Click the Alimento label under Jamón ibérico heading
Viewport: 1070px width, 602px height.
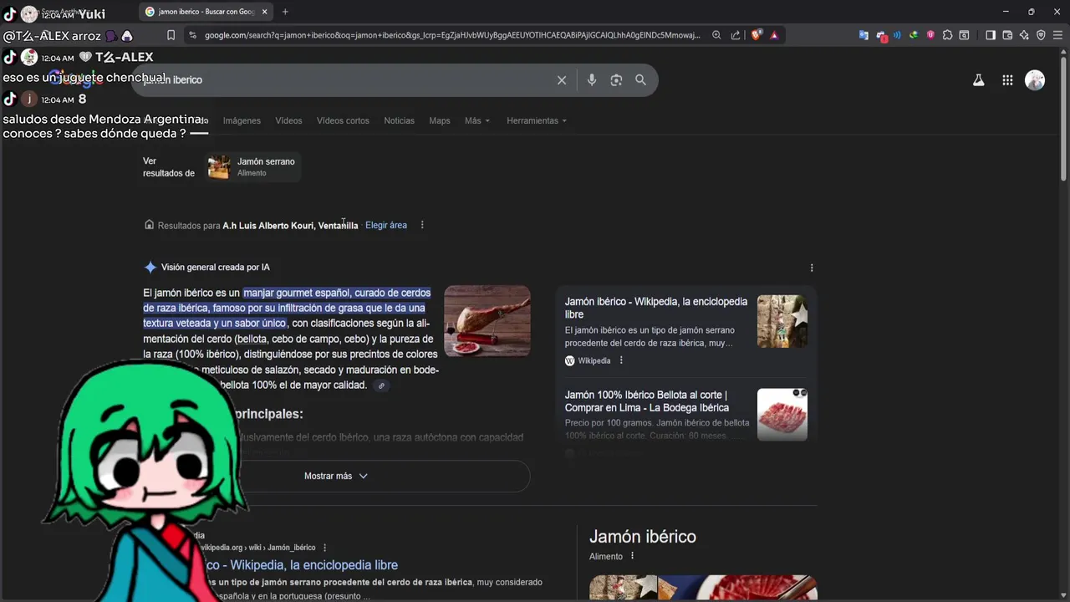click(x=606, y=556)
